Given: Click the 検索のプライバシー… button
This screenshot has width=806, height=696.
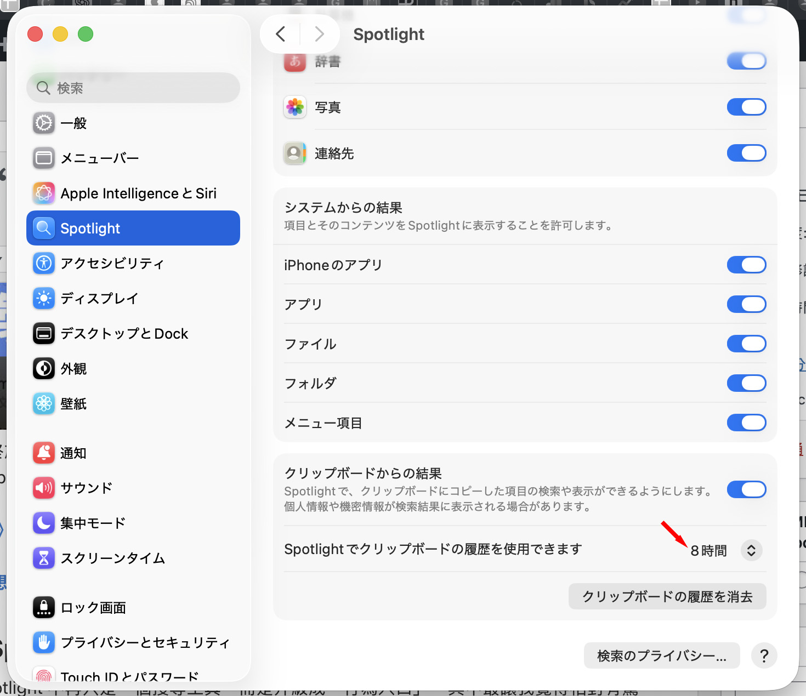Looking at the screenshot, I should pos(661,656).
